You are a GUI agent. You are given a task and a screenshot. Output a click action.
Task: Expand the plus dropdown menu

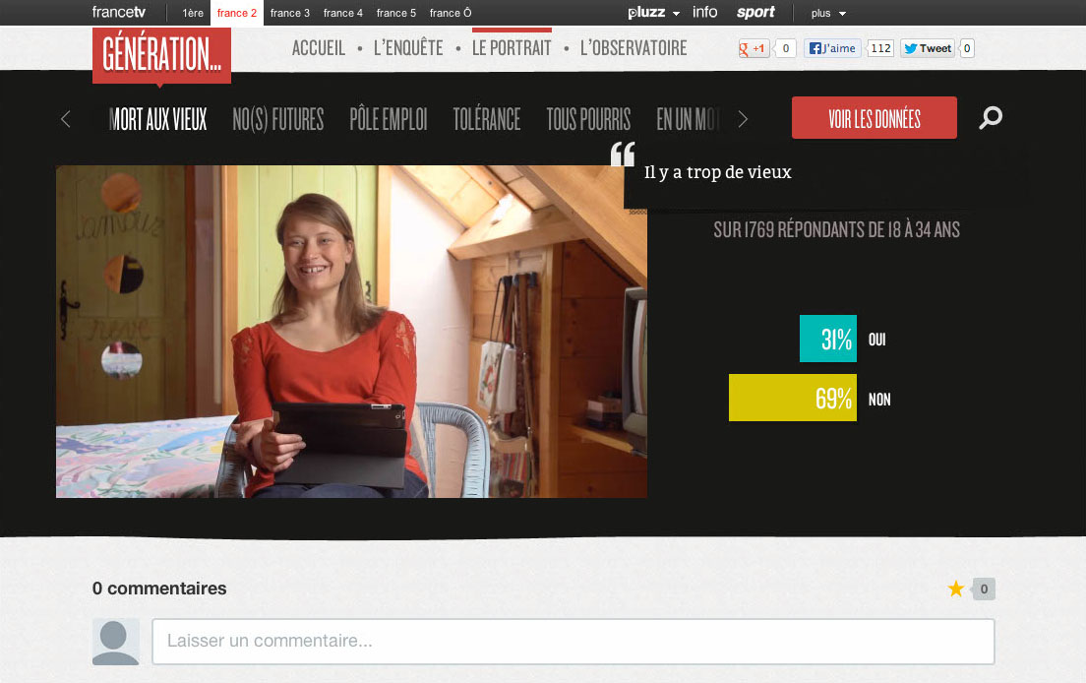point(828,13)
